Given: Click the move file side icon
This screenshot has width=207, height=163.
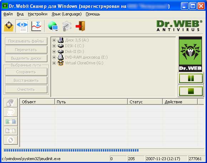Looking at the screenshot, I should point(11,131).
